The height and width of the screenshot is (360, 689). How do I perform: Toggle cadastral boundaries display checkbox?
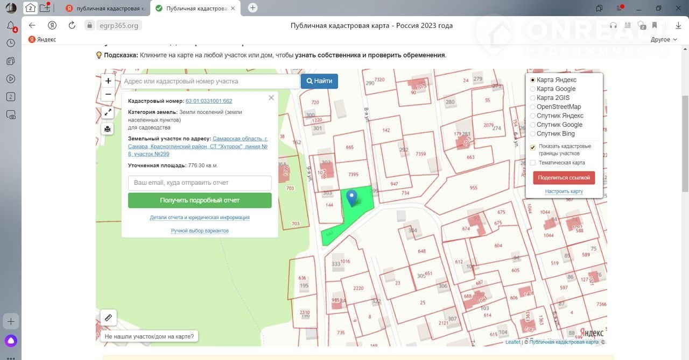coord(533,147)
